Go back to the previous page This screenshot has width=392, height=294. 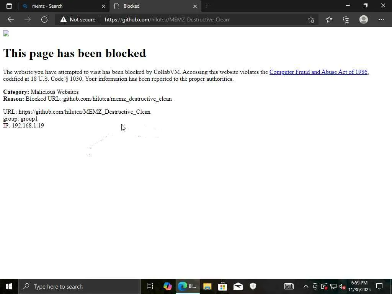[x=10, y=20]
